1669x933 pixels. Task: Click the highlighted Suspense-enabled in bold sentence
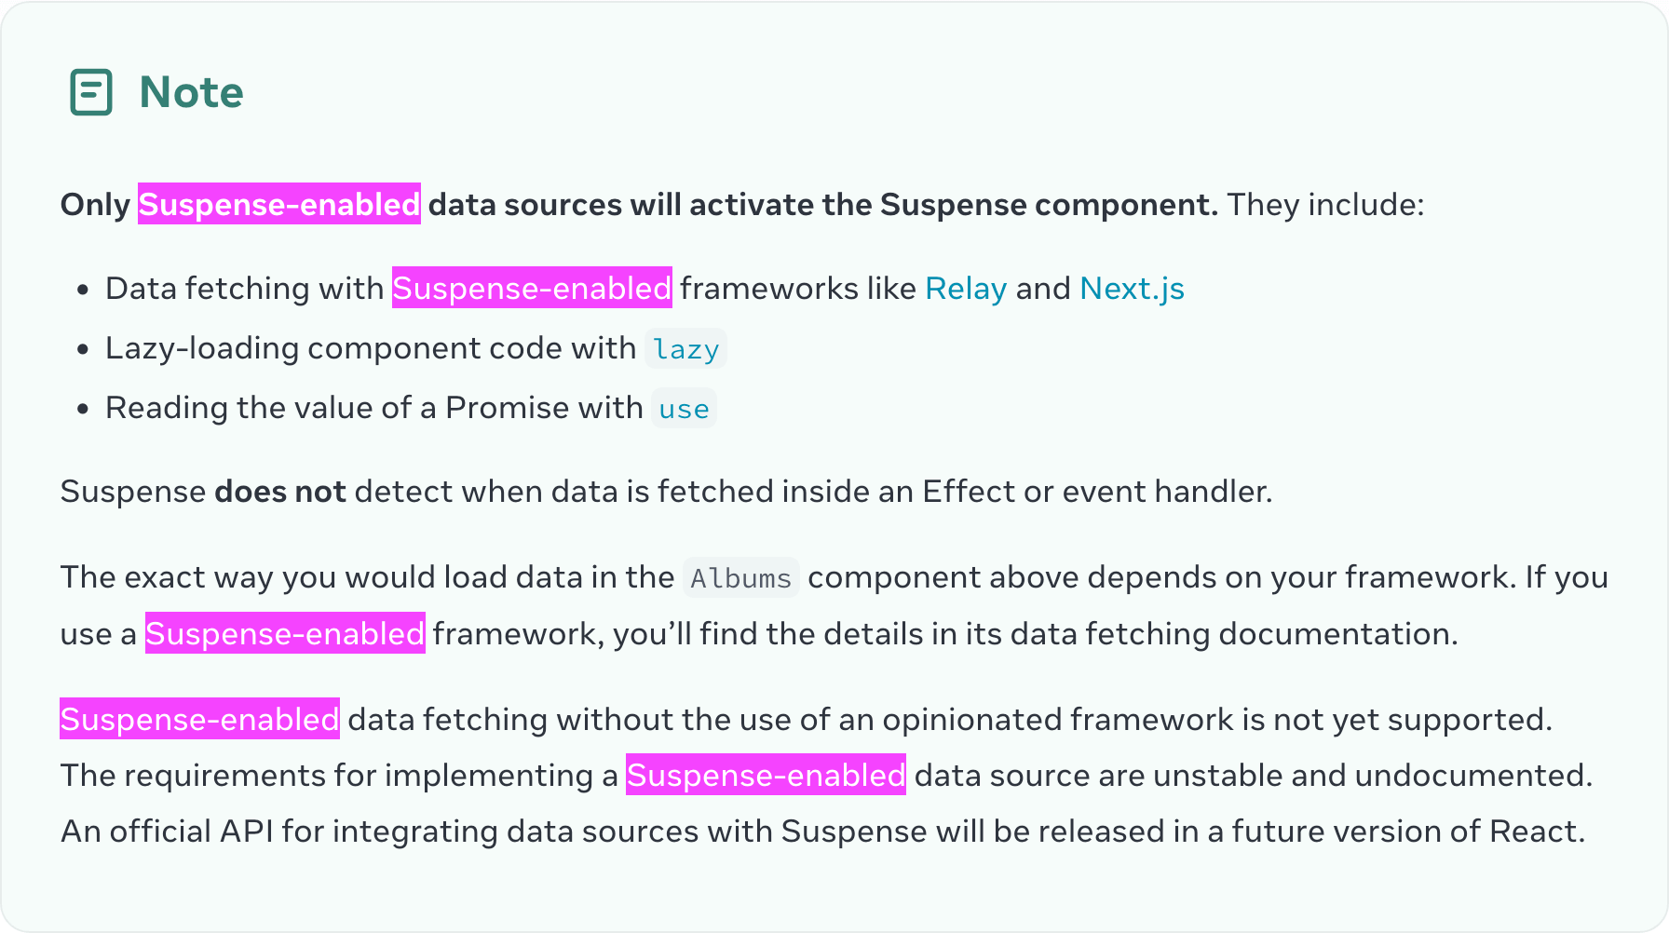point(279,204)
